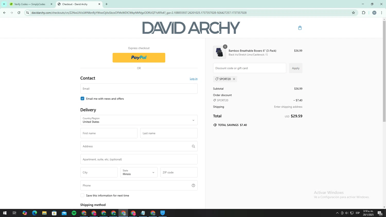View site information icon in address bar

(x=28, y=13)
